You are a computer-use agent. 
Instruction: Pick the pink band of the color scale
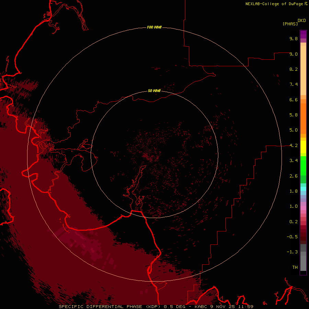point(303,208)
